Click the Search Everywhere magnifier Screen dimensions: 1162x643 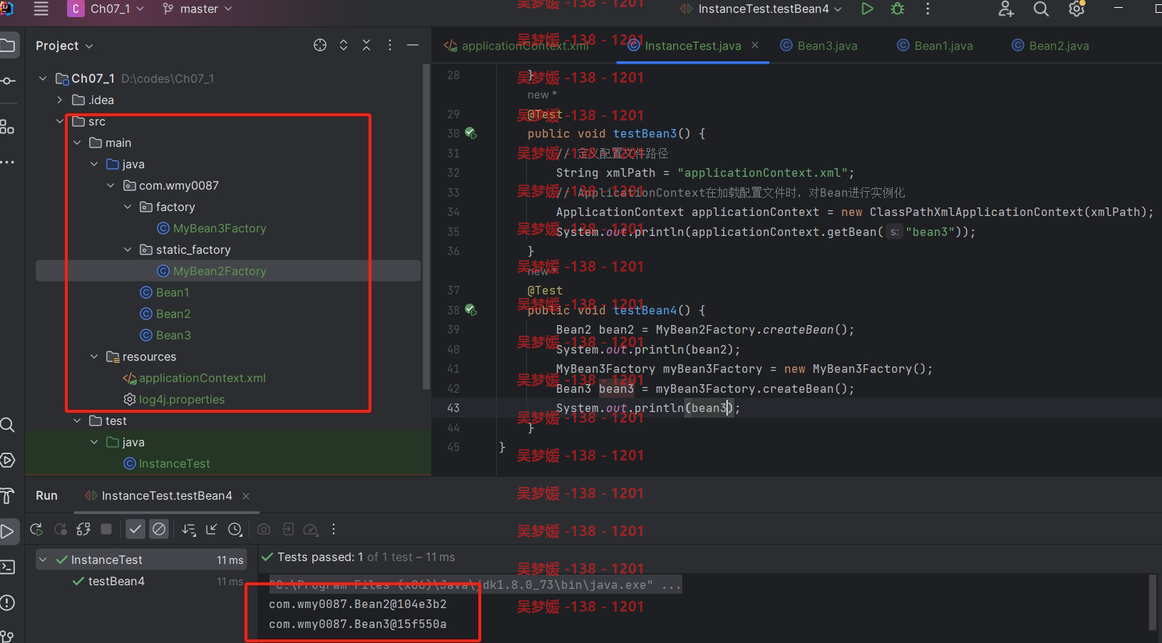pos(1041,9)
